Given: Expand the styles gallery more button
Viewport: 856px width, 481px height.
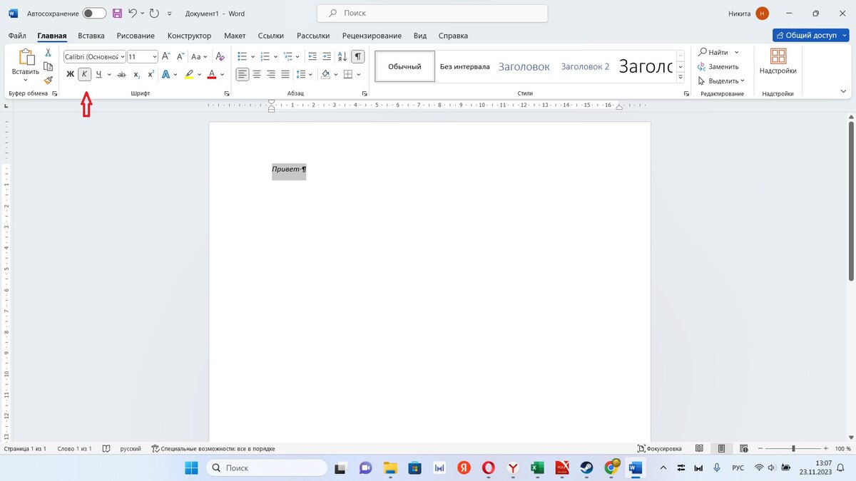Looking at the screenshot, I should (x=681, y=77).
